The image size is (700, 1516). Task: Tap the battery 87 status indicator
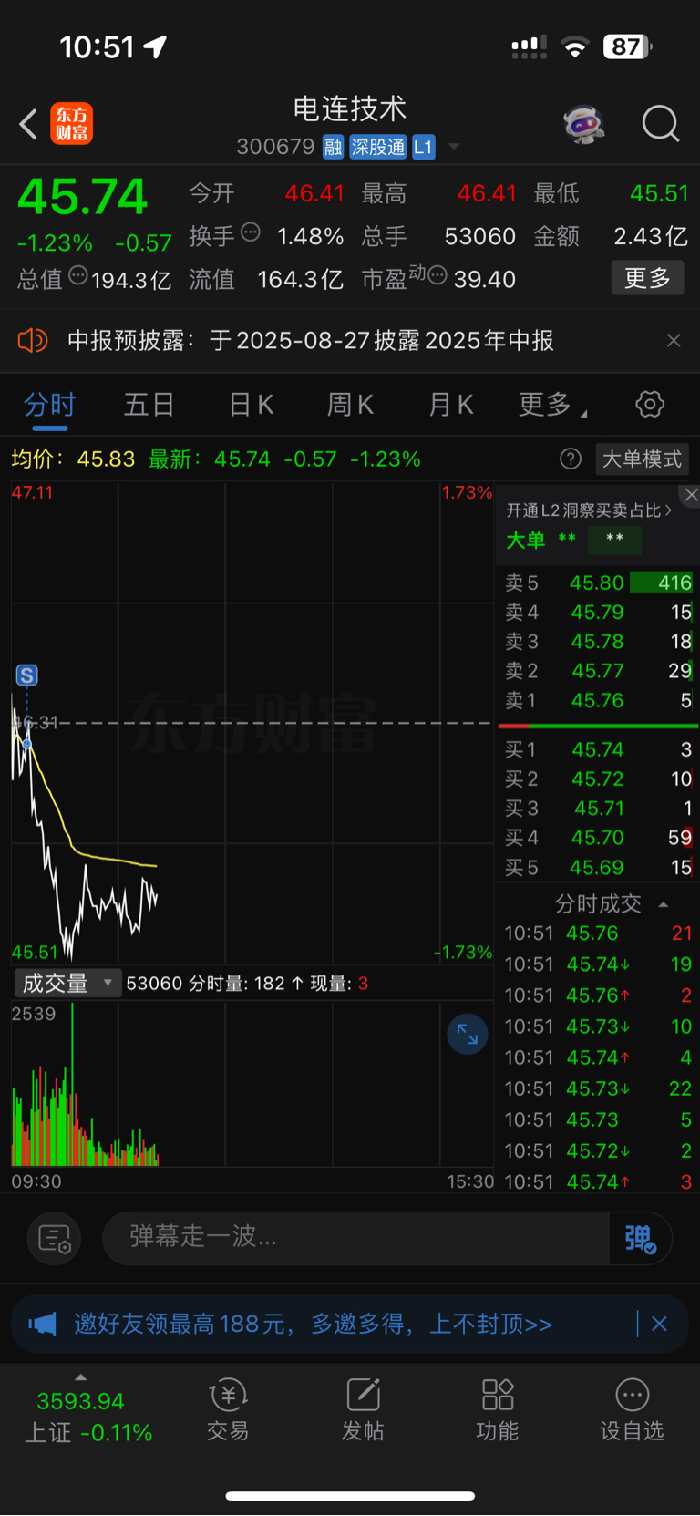point(627,46)
